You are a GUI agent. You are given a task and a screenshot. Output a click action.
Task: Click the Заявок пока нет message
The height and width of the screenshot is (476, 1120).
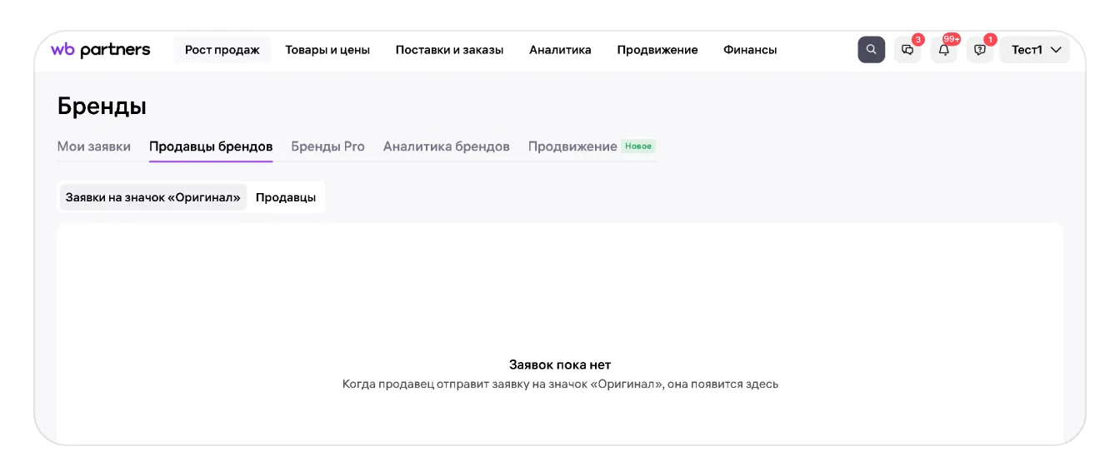(x=560, y=364)
